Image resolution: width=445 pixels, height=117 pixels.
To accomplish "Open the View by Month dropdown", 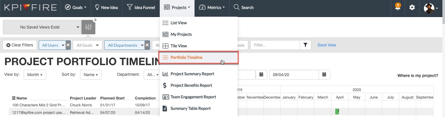I will coord(35,75).
